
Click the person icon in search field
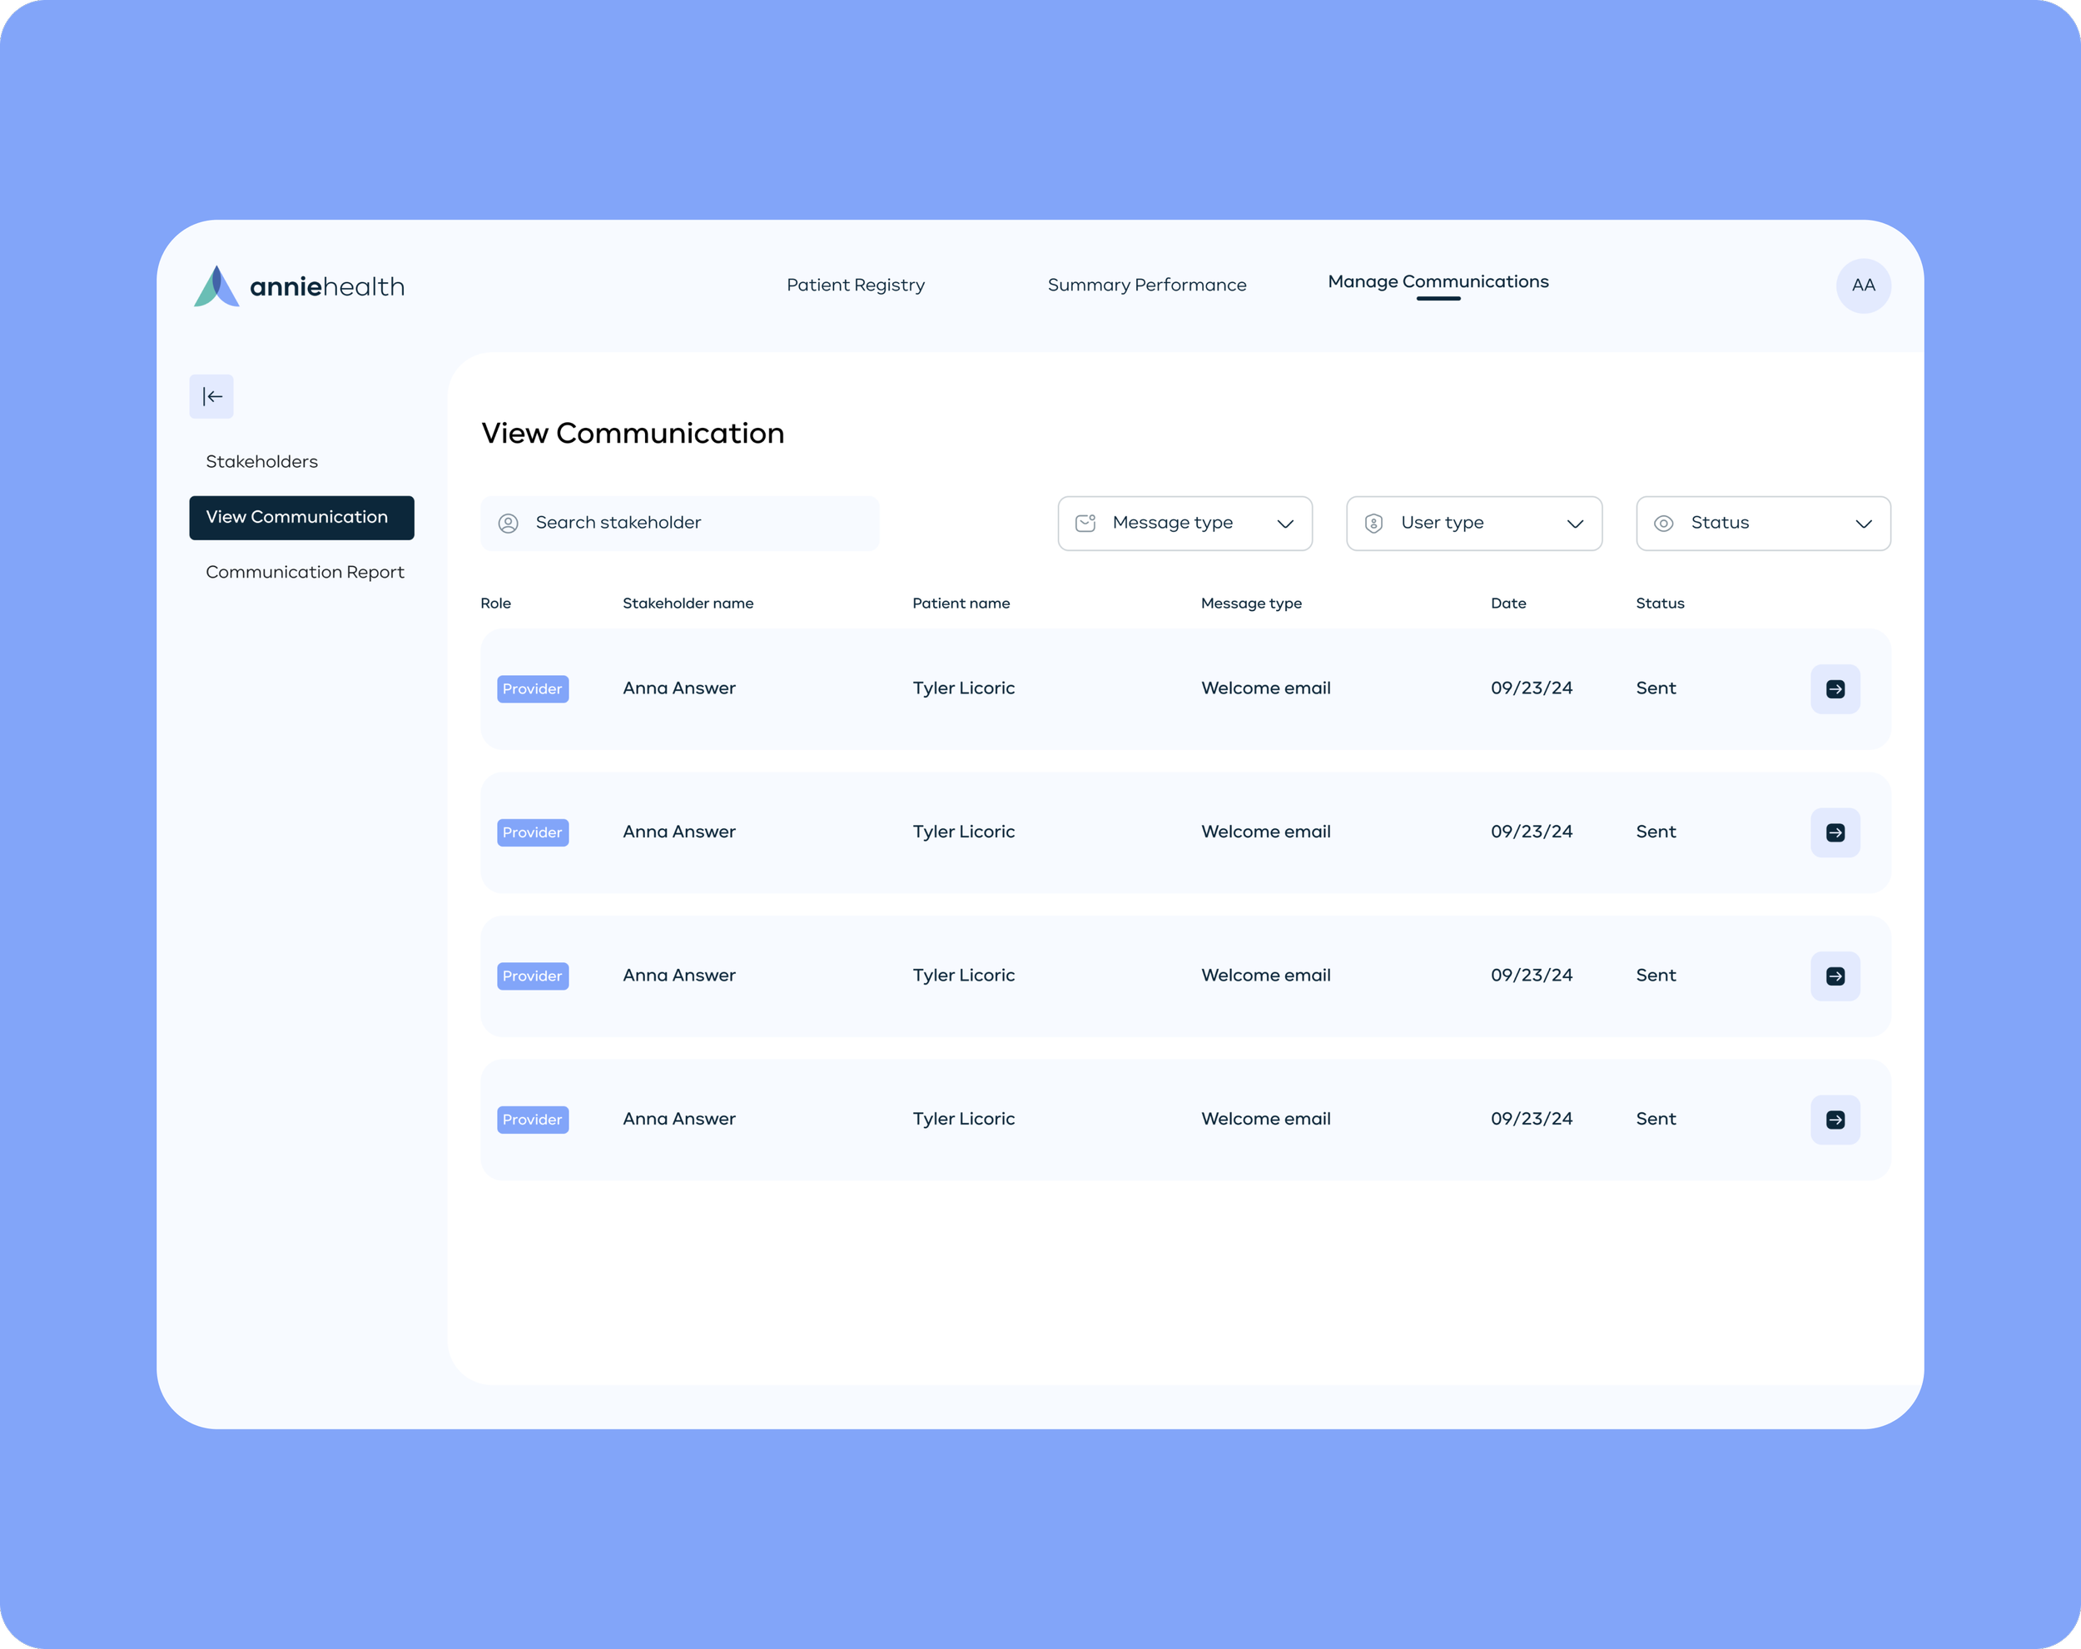[x=509, y=524]
